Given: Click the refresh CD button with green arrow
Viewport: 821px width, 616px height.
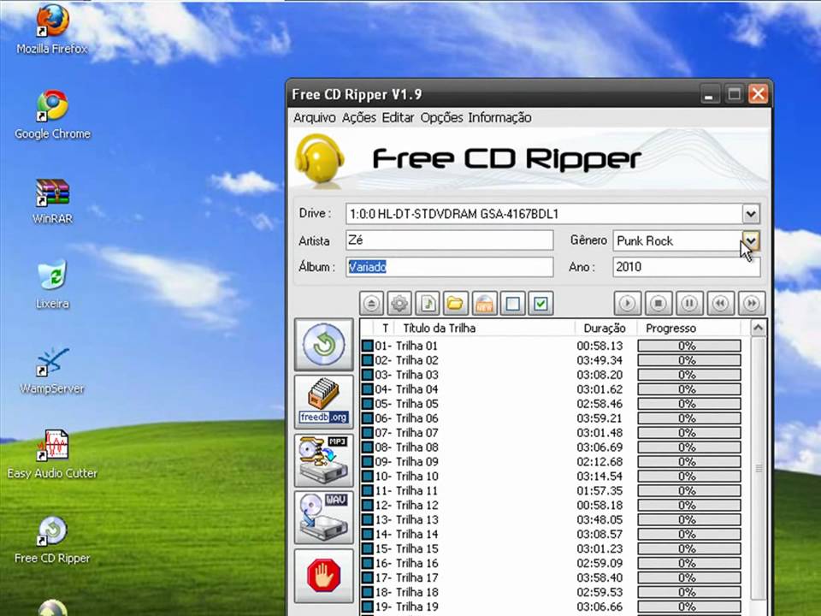Looking at the screenshot, I should pyautogui.click(x=323, y=345).
